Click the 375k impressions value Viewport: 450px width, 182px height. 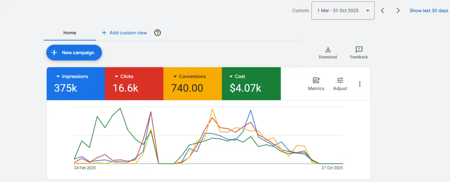pyautogui.click(x=66, y=88)
